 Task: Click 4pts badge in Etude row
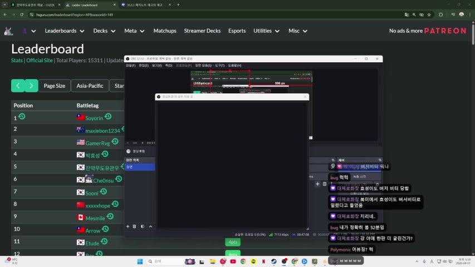(233, 242)
